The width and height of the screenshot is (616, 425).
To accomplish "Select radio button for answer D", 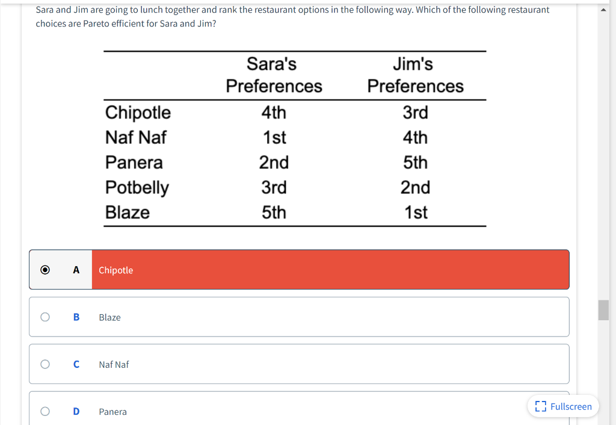I will coord(45,411).
